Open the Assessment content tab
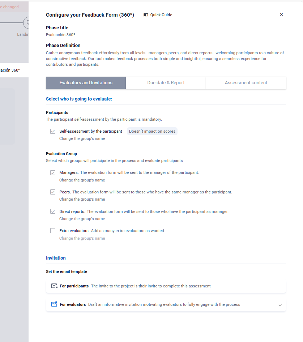The width and height of the screenshot is (303, 342). point(246,83)
